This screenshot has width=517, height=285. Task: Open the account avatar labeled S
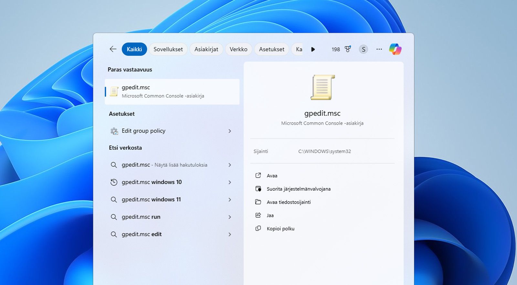pyautogui.click(x=364, y=49)
